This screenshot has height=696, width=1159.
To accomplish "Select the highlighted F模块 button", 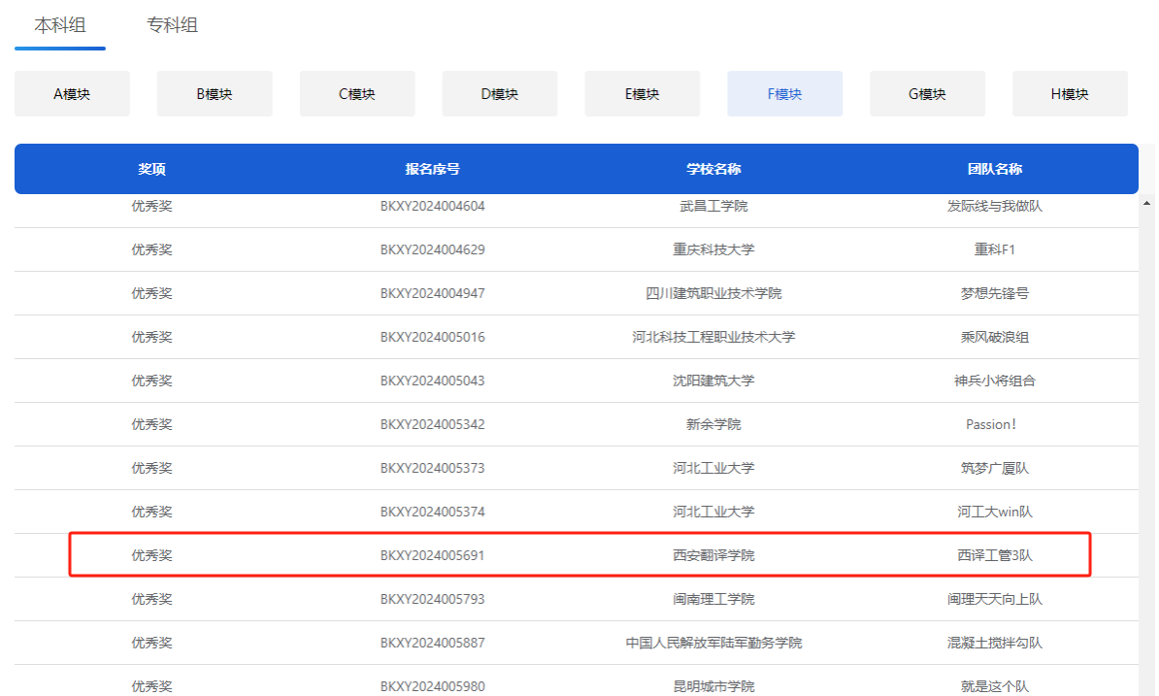I will click(784, 94).
